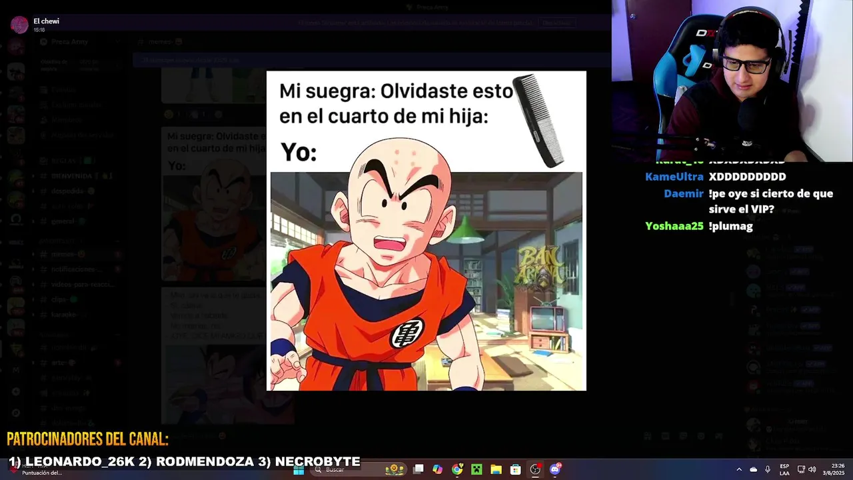This screenshot has width=853, height=480.
Task: Open Windows Start menu
Action: (299, 469)
